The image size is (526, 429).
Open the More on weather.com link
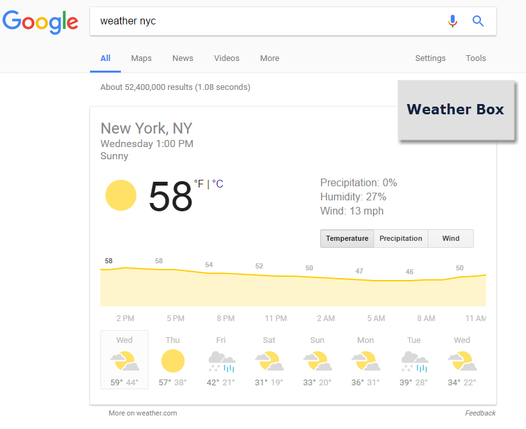(x=143, y=414)
